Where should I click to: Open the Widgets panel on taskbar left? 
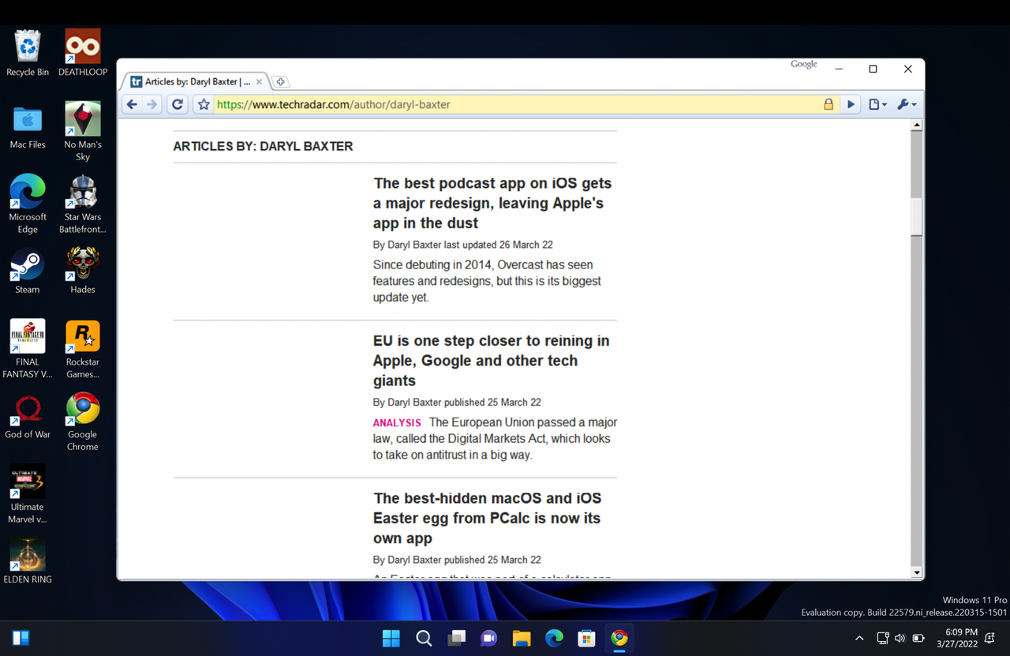click(x=21, y=638)
